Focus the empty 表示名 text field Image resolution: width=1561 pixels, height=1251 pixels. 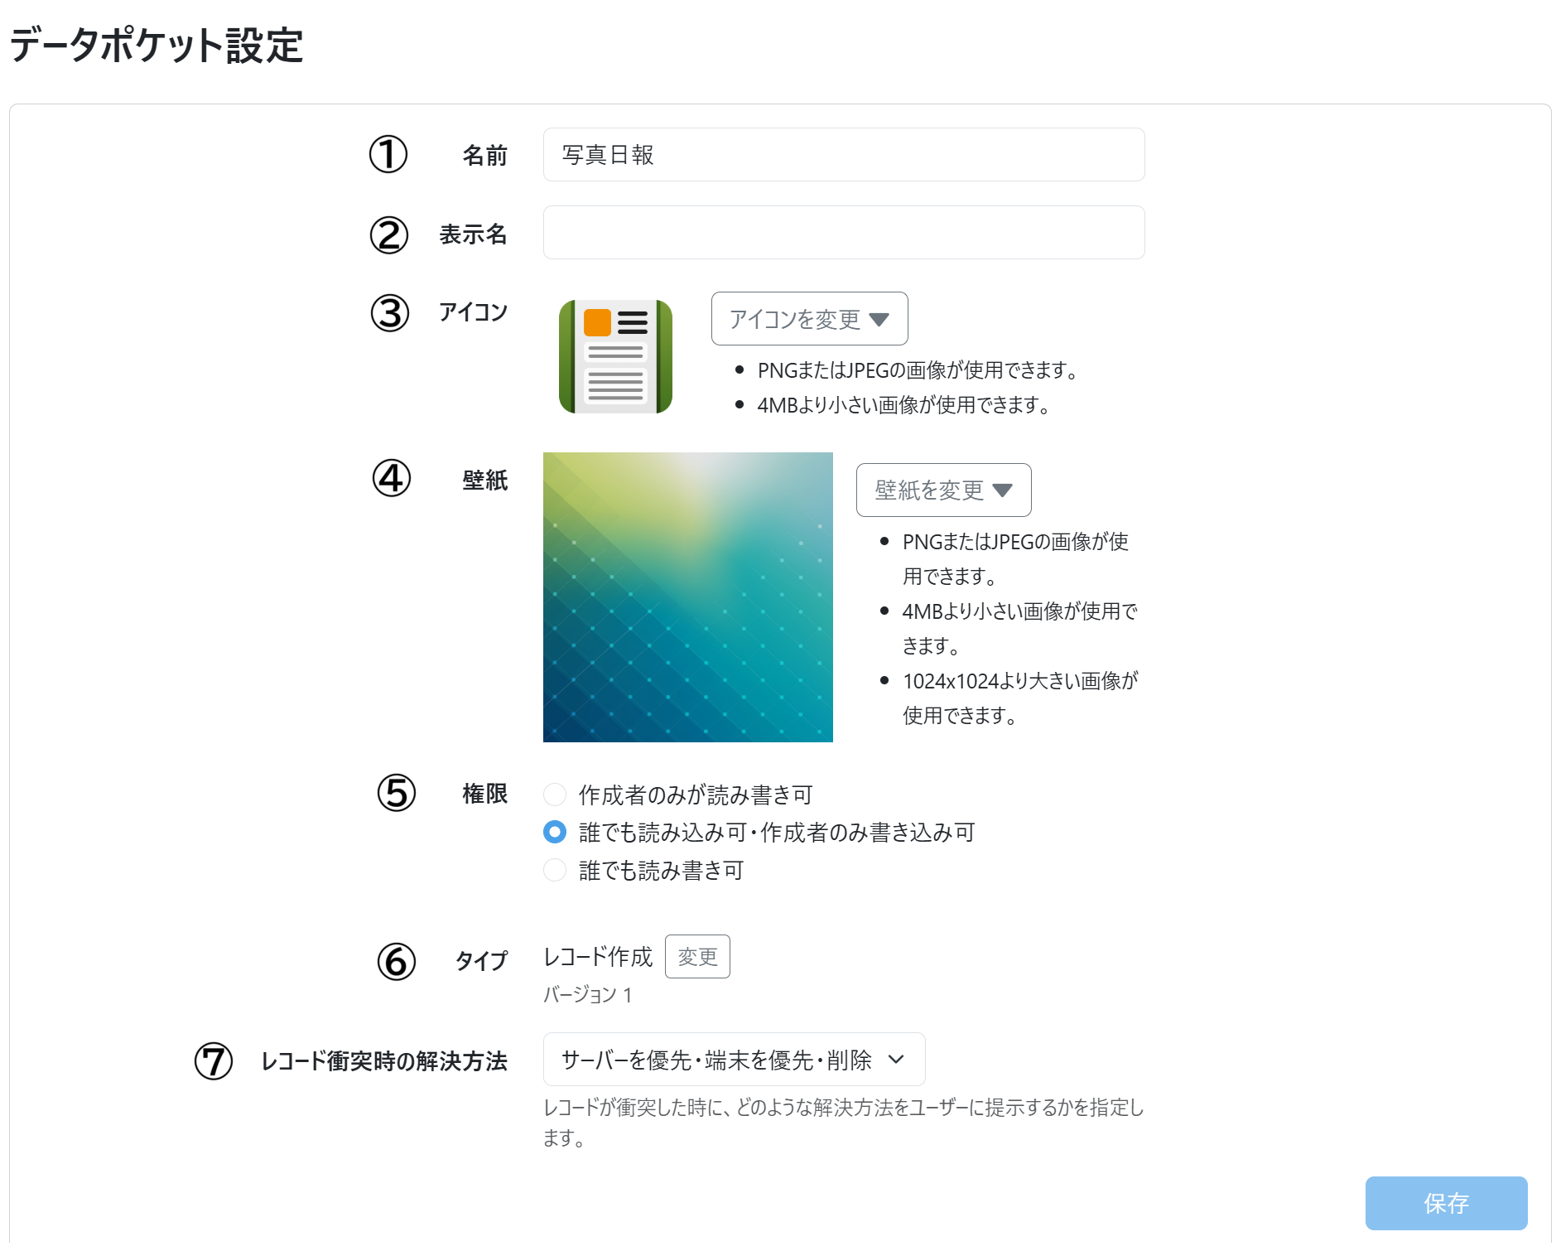tap(843, 233)
